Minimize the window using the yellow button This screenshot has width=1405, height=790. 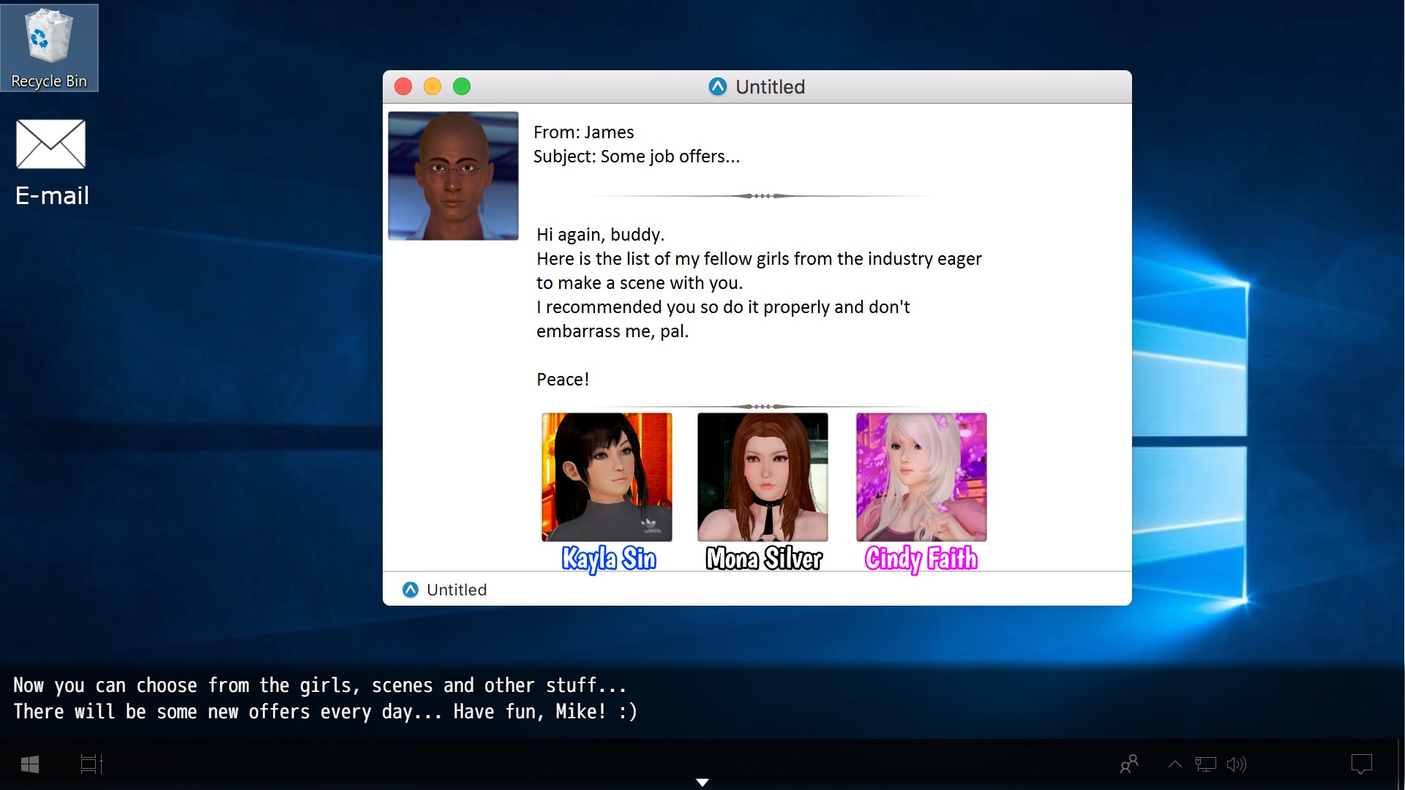click(x=432, y=86)
